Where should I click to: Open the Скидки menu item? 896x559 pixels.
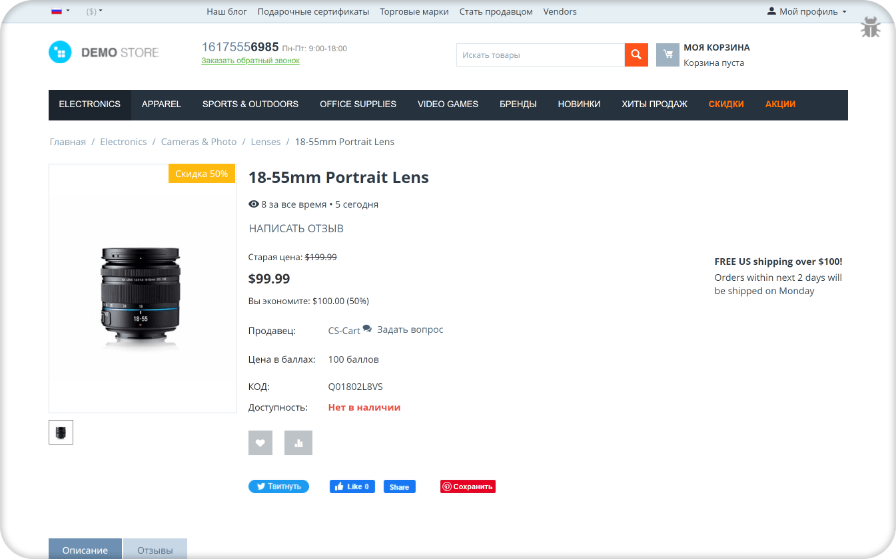point(726,104)
